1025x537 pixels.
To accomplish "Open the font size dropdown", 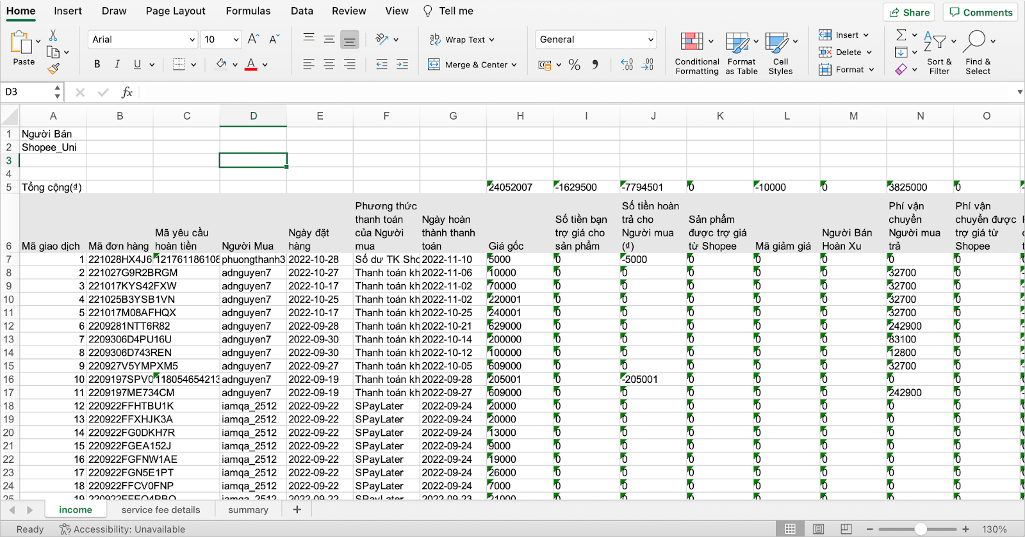I will (236, 40).
